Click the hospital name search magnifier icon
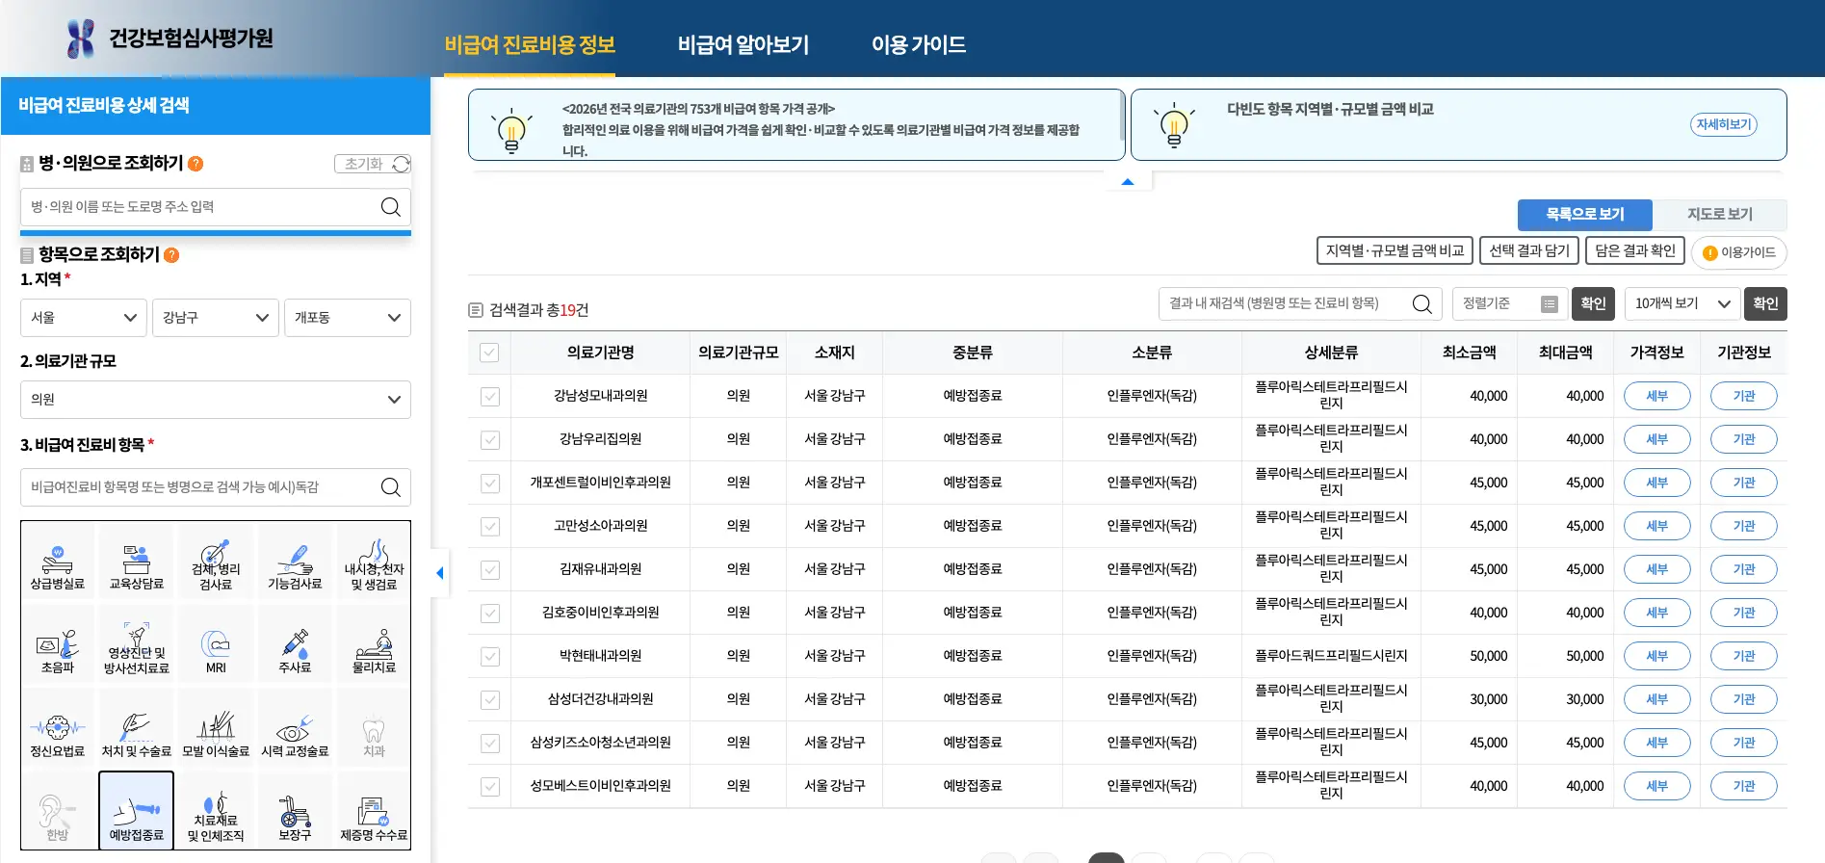The width and height of the screenshot is (1825, 863). (390, 207)
